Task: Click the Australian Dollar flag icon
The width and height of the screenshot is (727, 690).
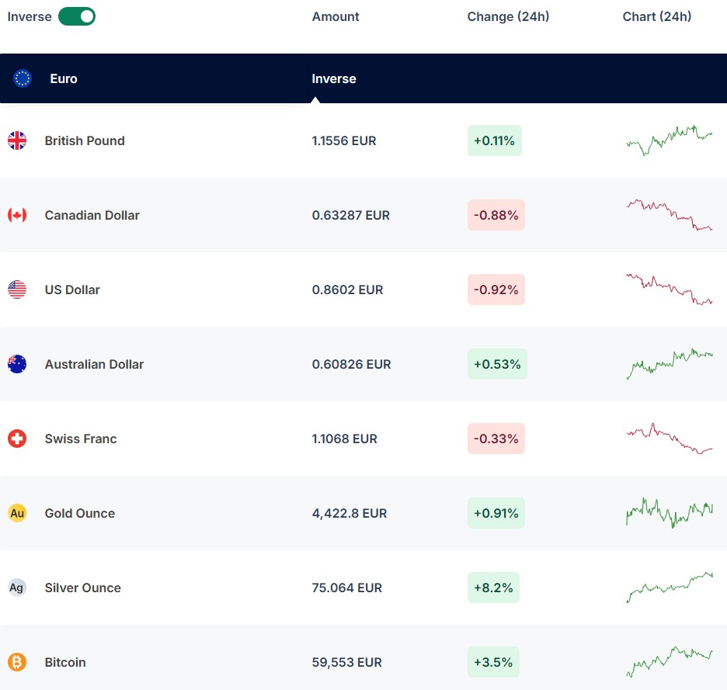Action: [x=17, y=364]
